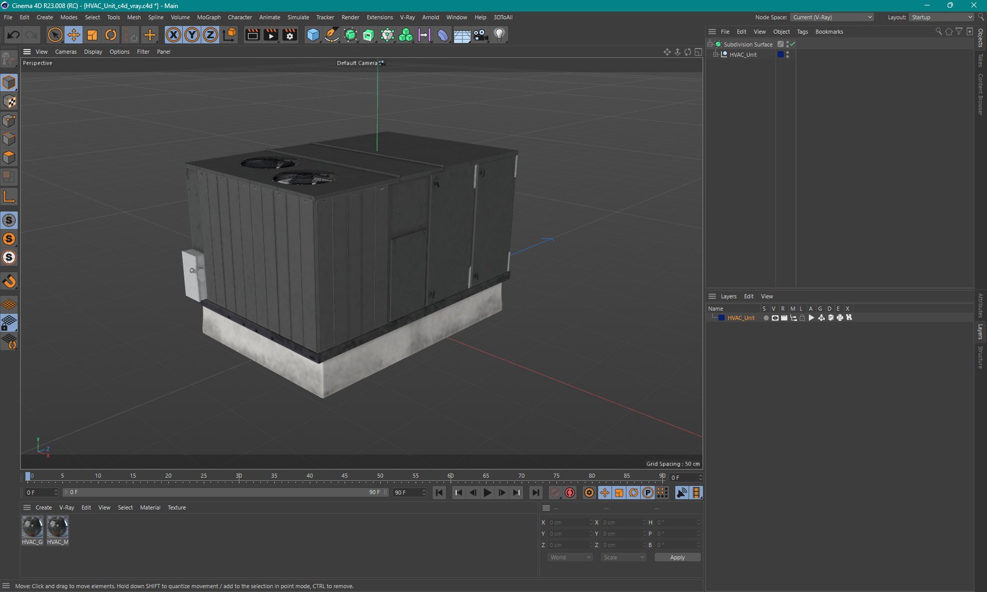Image resolution: width=987 pixels, height=592 pixels.
Task: Toggle HVAC_Unit layer lock icon
Action: coord(802,318)
